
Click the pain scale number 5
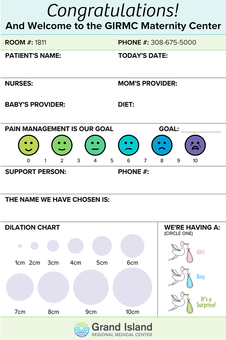[112, 161]
